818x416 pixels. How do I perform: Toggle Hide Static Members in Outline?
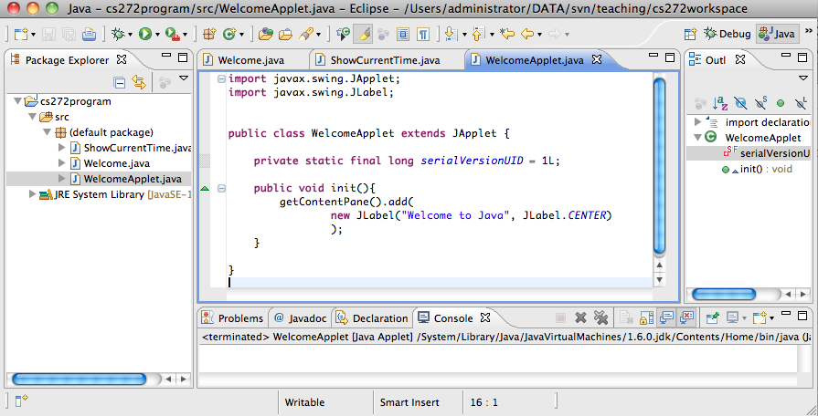click(x=760, y=103)
